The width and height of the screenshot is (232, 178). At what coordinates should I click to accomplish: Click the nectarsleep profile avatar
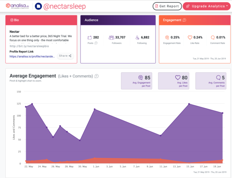click(x=38, y=6)
